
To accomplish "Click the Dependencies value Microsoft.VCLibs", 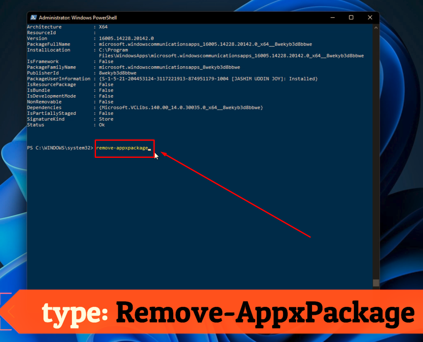I will point(181,107).
